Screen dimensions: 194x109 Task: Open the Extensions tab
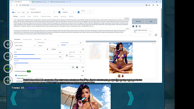63,16
